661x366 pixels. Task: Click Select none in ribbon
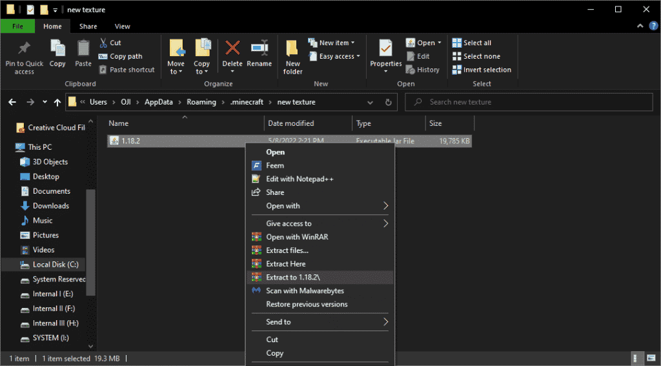pyautogui.click(x=476, y=56)
